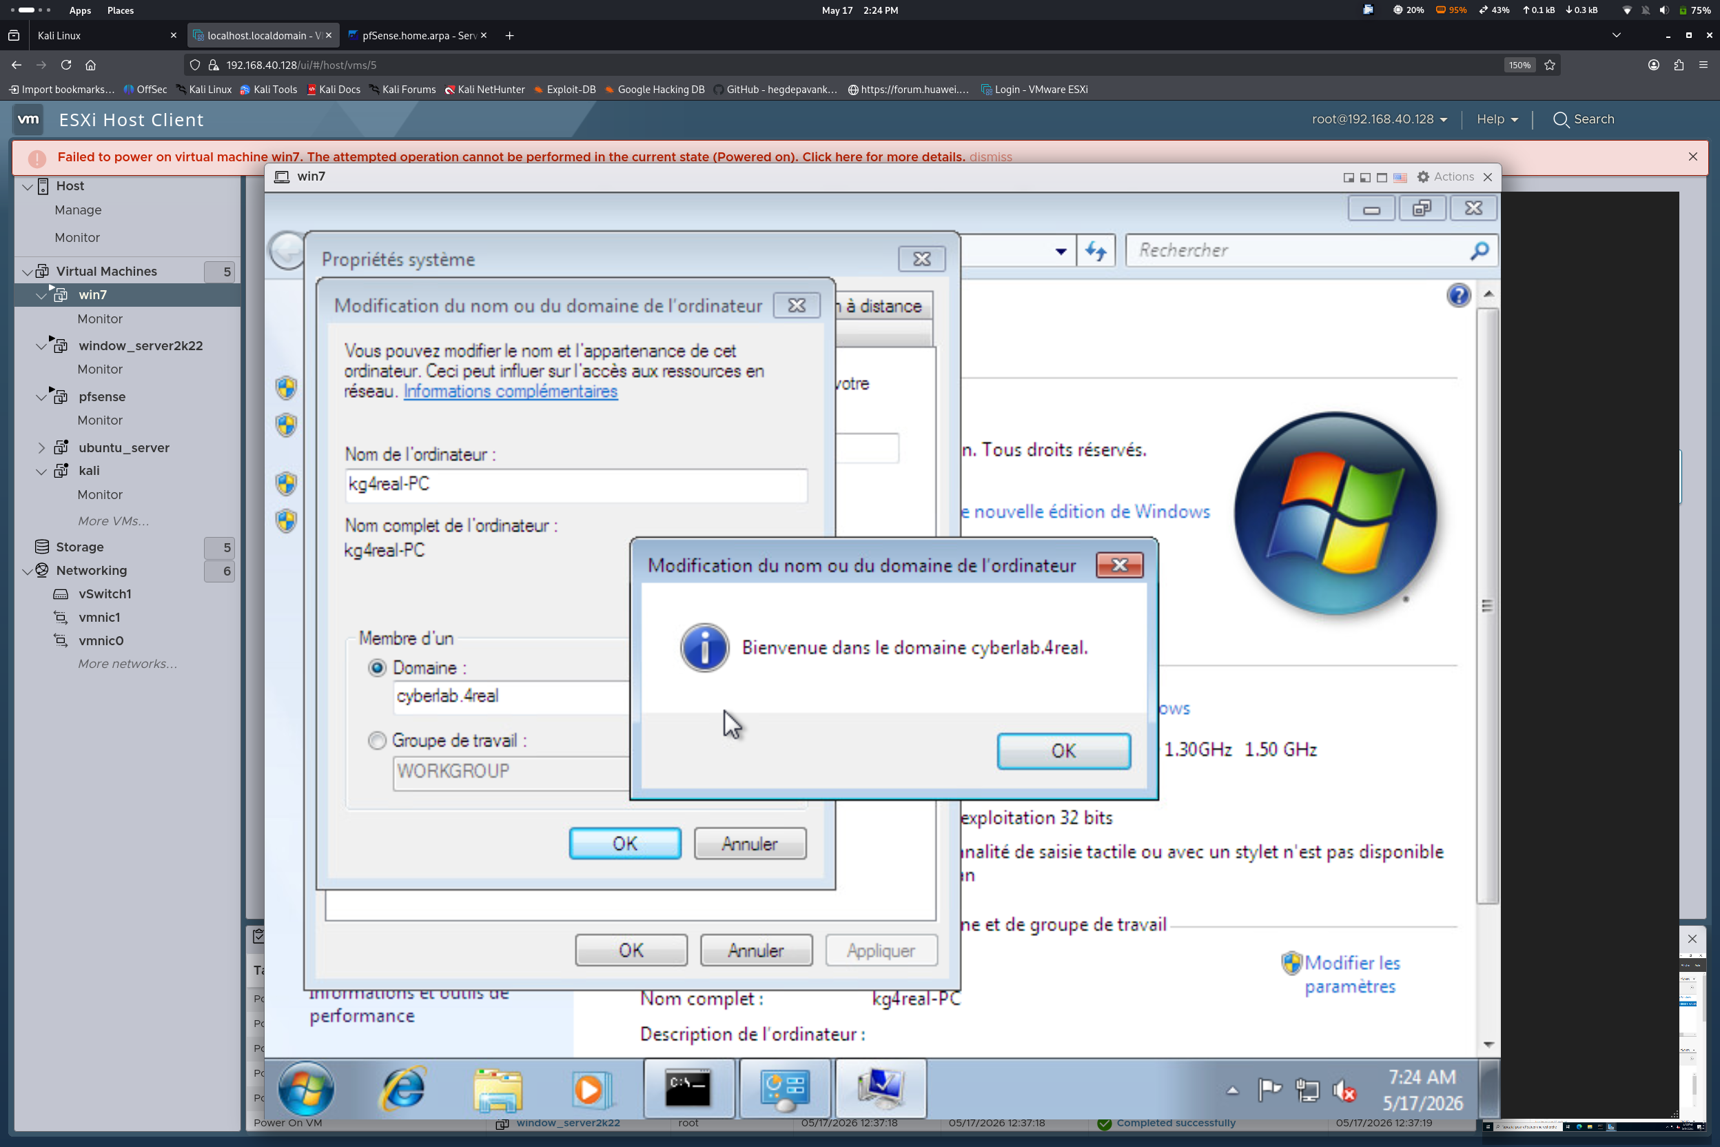The image size is (1720, 1147).
Task: Launch Internet Explorer from taskbar
Action: pos(404,1089)
